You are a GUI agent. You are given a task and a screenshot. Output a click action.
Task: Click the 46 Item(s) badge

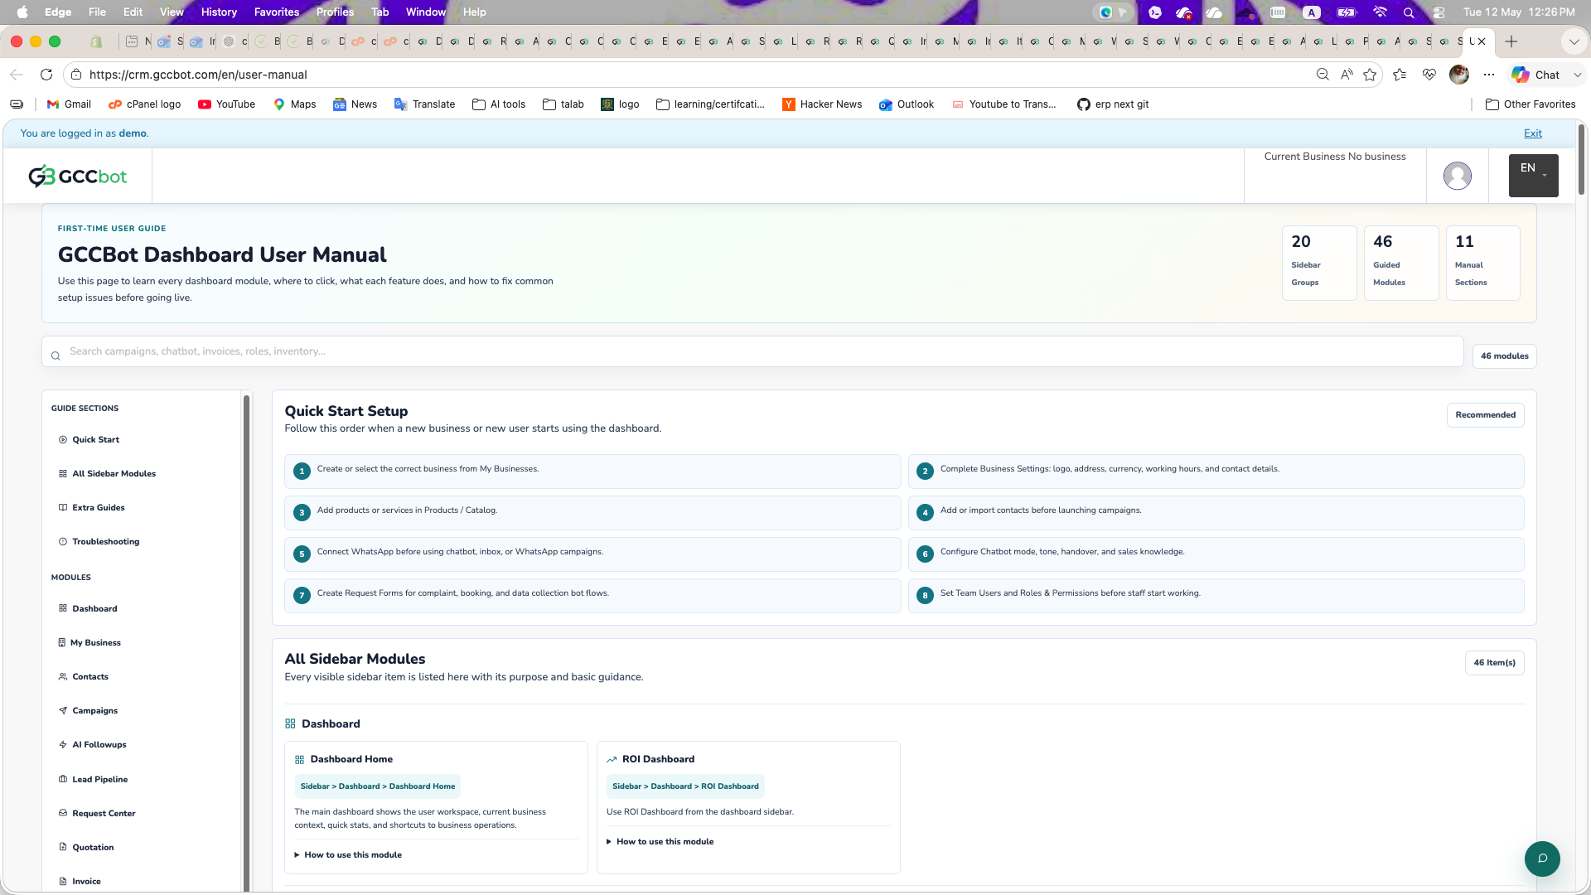point(1494,663)
